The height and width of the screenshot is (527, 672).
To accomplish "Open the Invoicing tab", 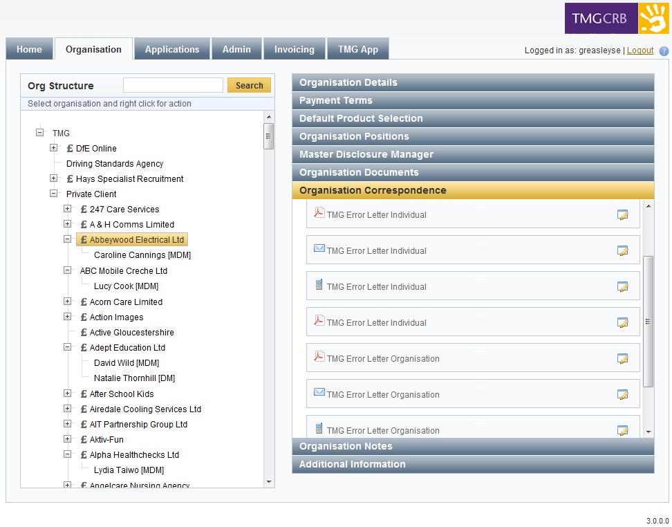I will click(x=294, y=49).
